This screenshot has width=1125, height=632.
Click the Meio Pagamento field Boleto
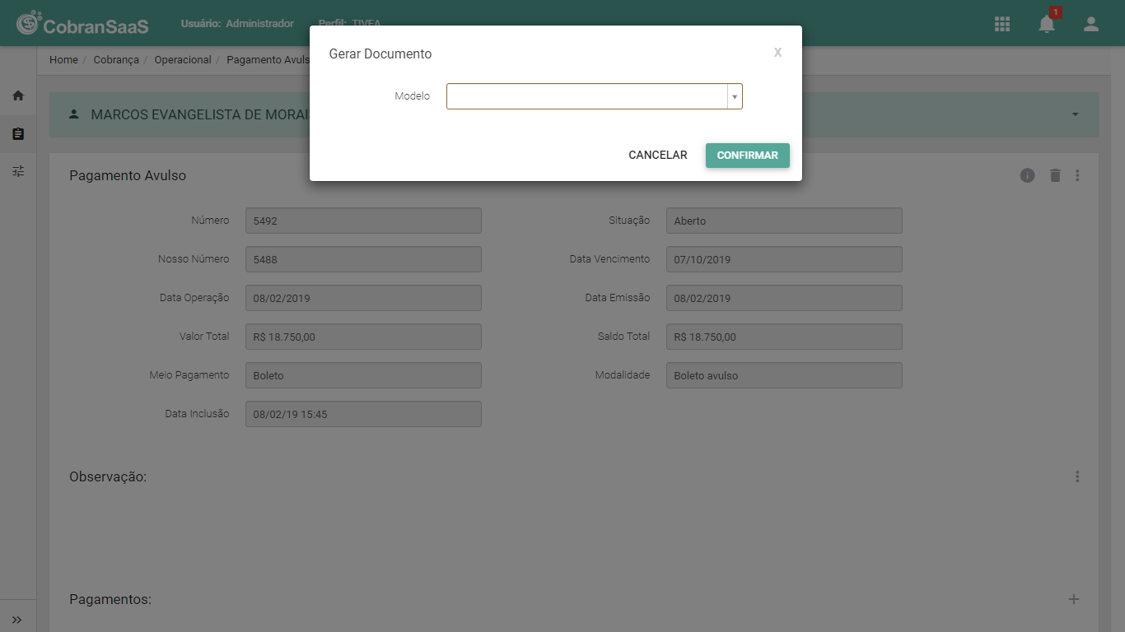(363, 375)
